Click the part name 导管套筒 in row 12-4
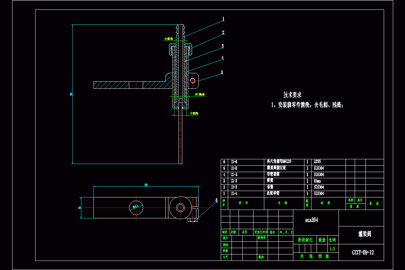This screenshot has height=270, width=405. [x=273, y=174]
